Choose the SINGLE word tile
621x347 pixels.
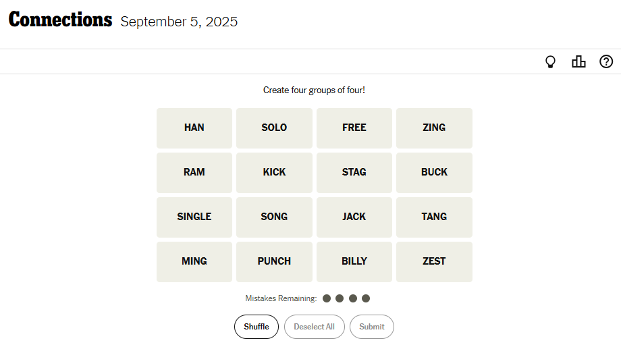click(194, 217)
